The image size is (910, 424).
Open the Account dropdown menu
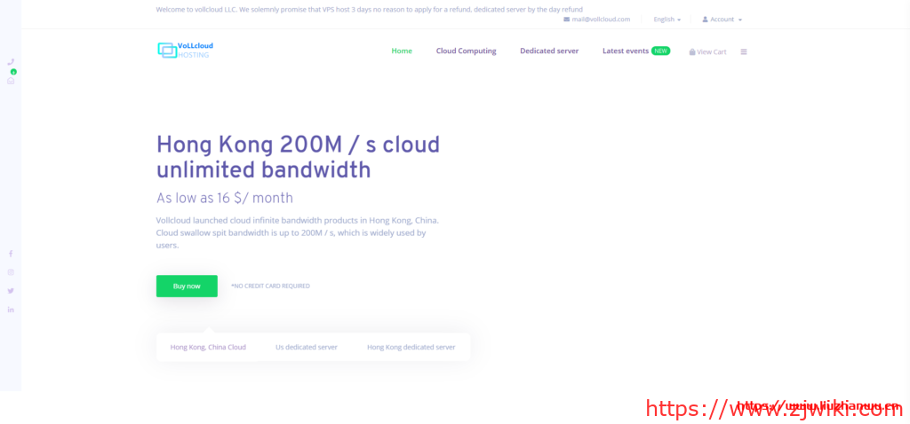coord(722,19)
